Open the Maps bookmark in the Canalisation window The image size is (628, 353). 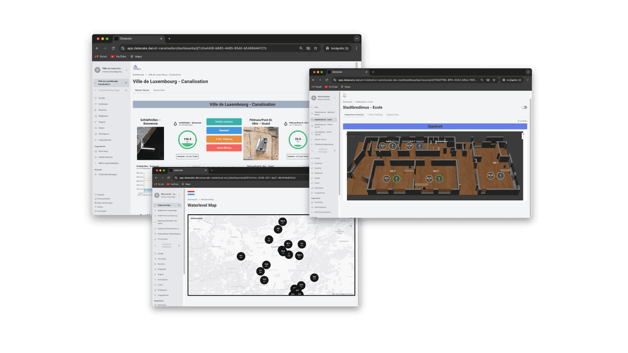136,57
